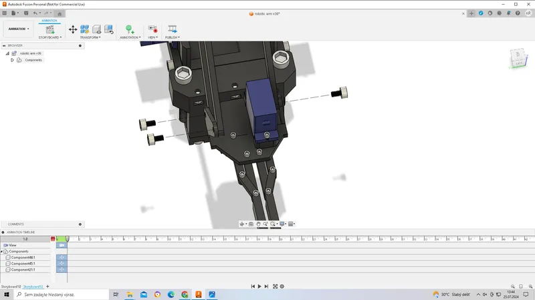This screenshot has width=535, height=300.
Task: Open the Grid and Snaps icon in navigation bar
Action: tap(292, 224)
